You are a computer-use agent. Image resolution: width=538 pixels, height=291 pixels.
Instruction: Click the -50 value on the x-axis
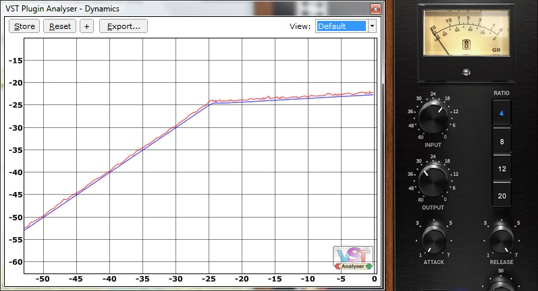(43, 279)
